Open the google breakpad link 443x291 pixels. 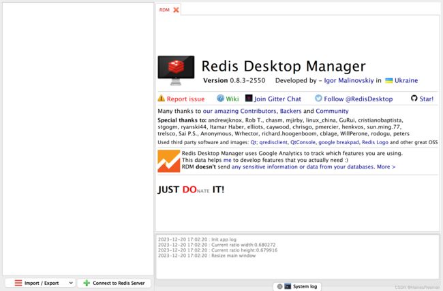[339, 142]
